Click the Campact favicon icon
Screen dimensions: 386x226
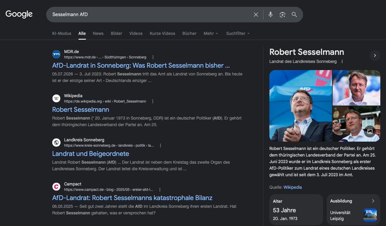point(56,186)
